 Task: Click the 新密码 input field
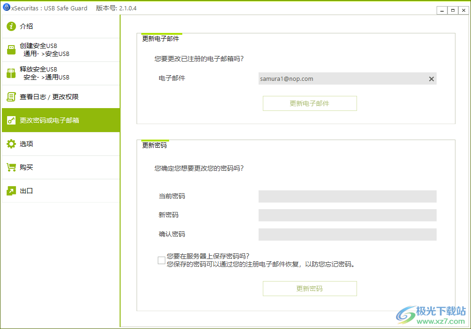[x=347, y=215]
